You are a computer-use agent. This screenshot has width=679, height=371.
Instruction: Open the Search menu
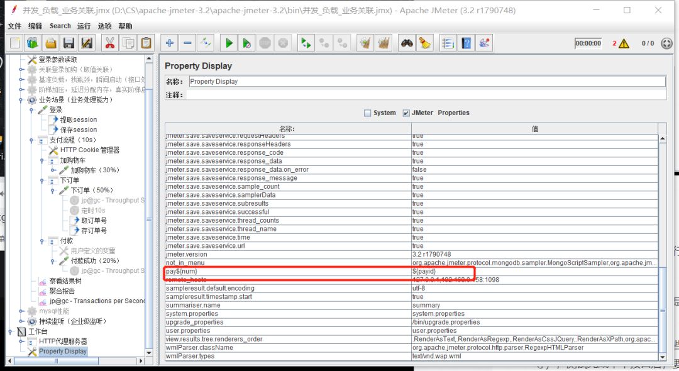coord(60,26)
